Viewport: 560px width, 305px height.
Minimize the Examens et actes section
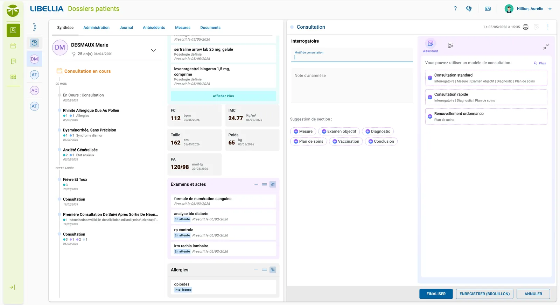(x=256, y=184)
